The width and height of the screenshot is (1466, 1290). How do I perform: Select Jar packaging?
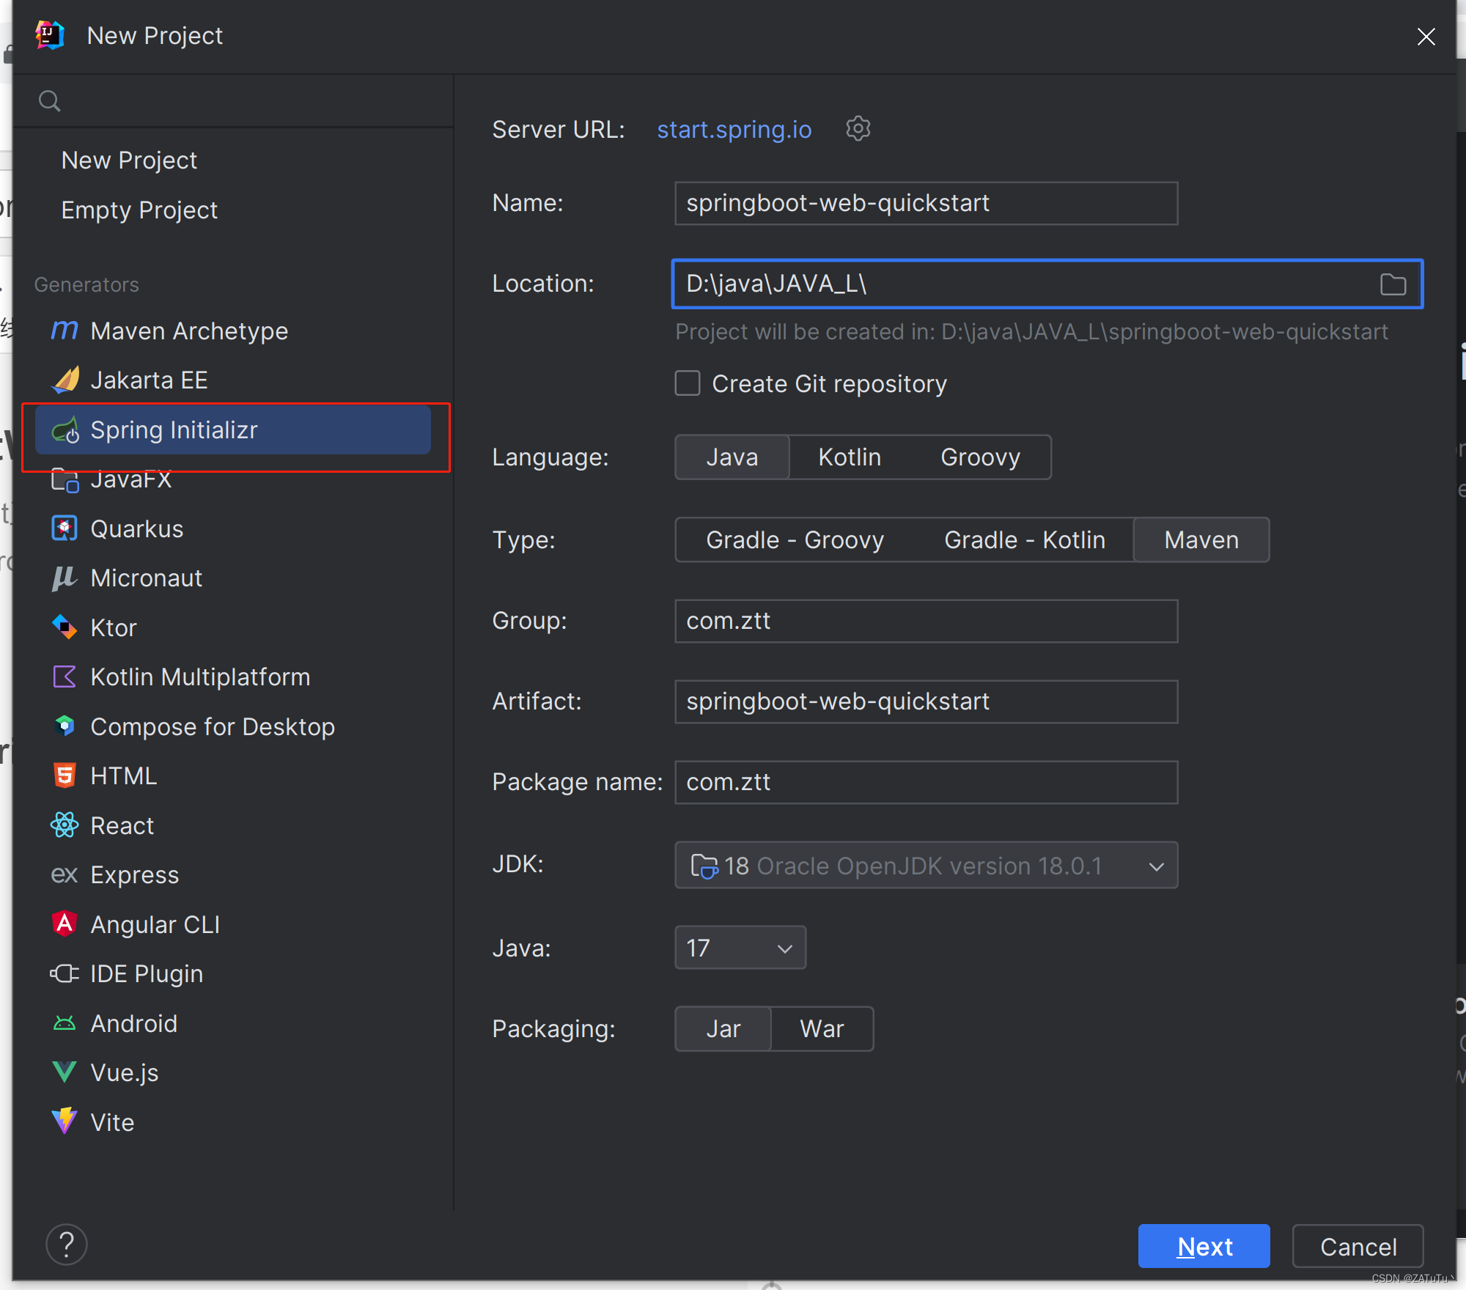pyautogui.click(x=723, y=1029)
